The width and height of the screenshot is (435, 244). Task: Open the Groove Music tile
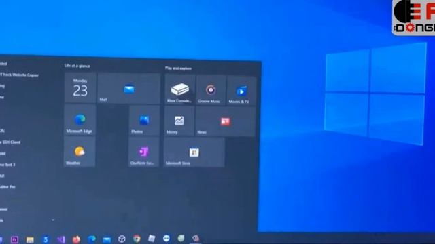(x=211, y=90)
